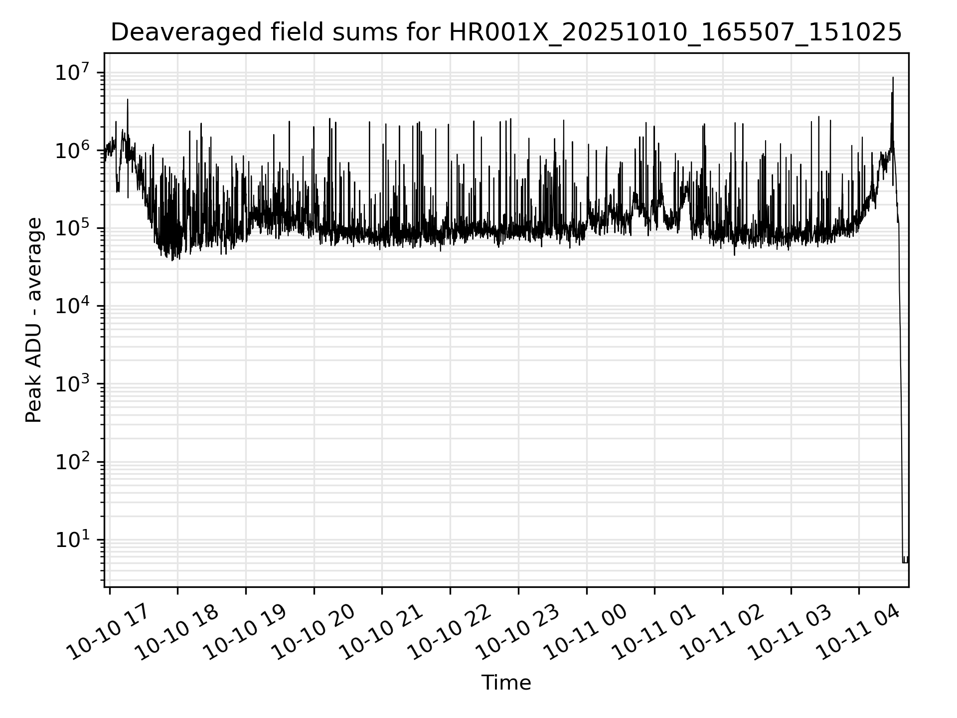Click the highest peak near the plot's right edge
The width and height of the screenshot is (957, 718).
[893, 78]
